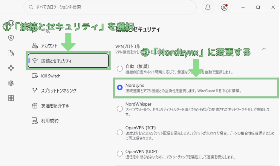Screen dimensions: 280x166
Task: Select 接続とセキュリティ menu item
Action: [68, 61]
